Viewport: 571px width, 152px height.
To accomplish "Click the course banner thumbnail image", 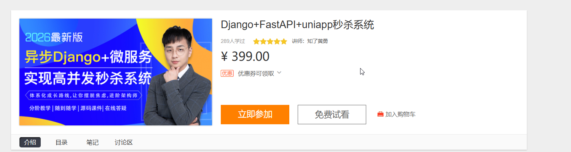I will pos(116,72).
